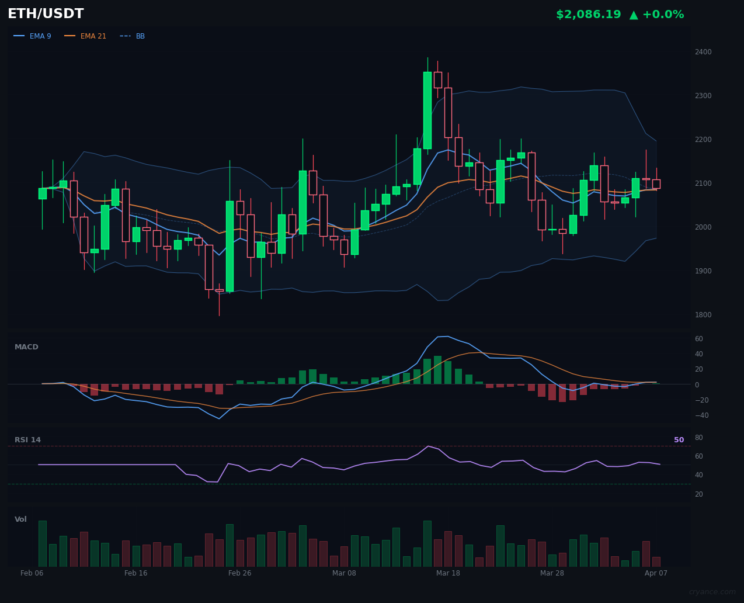
Task: Click the RSI value badge showing 50
Action: 679,439
